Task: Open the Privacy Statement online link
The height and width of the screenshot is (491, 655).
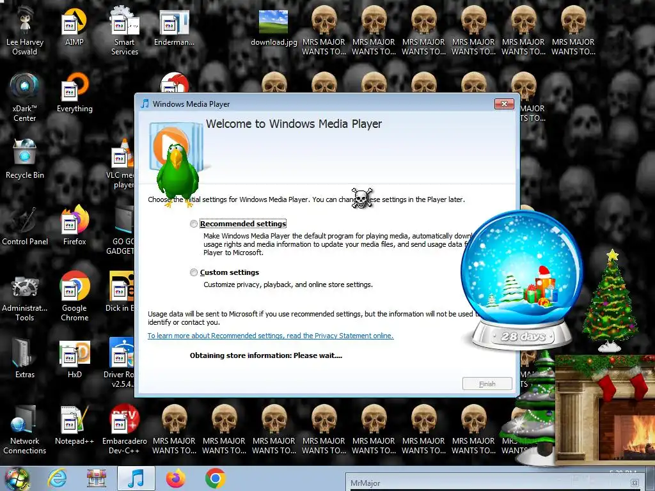Action: 271,336
